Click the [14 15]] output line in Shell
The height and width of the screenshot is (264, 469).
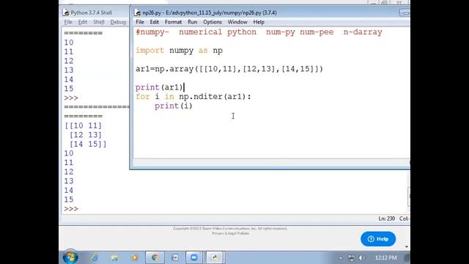click(88, 144)
